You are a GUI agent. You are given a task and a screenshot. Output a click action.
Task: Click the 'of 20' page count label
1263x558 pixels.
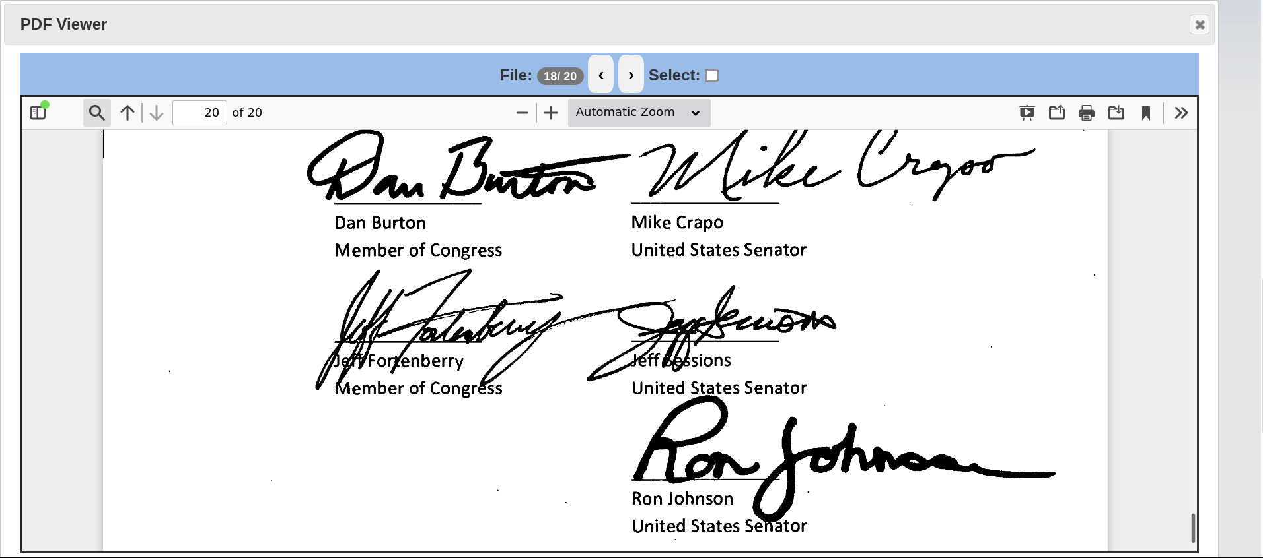(x=247, y=113)
